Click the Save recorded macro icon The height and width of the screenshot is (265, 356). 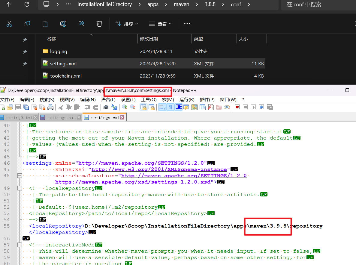[x=270, y=107]
